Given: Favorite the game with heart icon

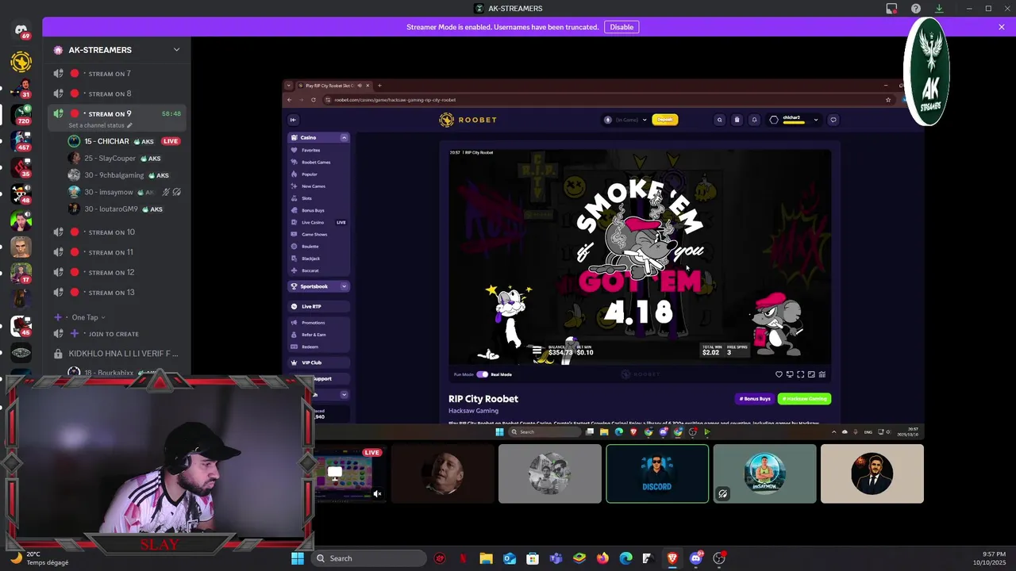Looking at the screenshot, I should pyautogui.click(x=779, y=374).
